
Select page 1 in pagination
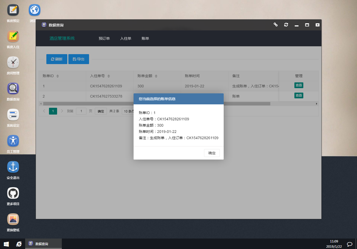point(53,111)
